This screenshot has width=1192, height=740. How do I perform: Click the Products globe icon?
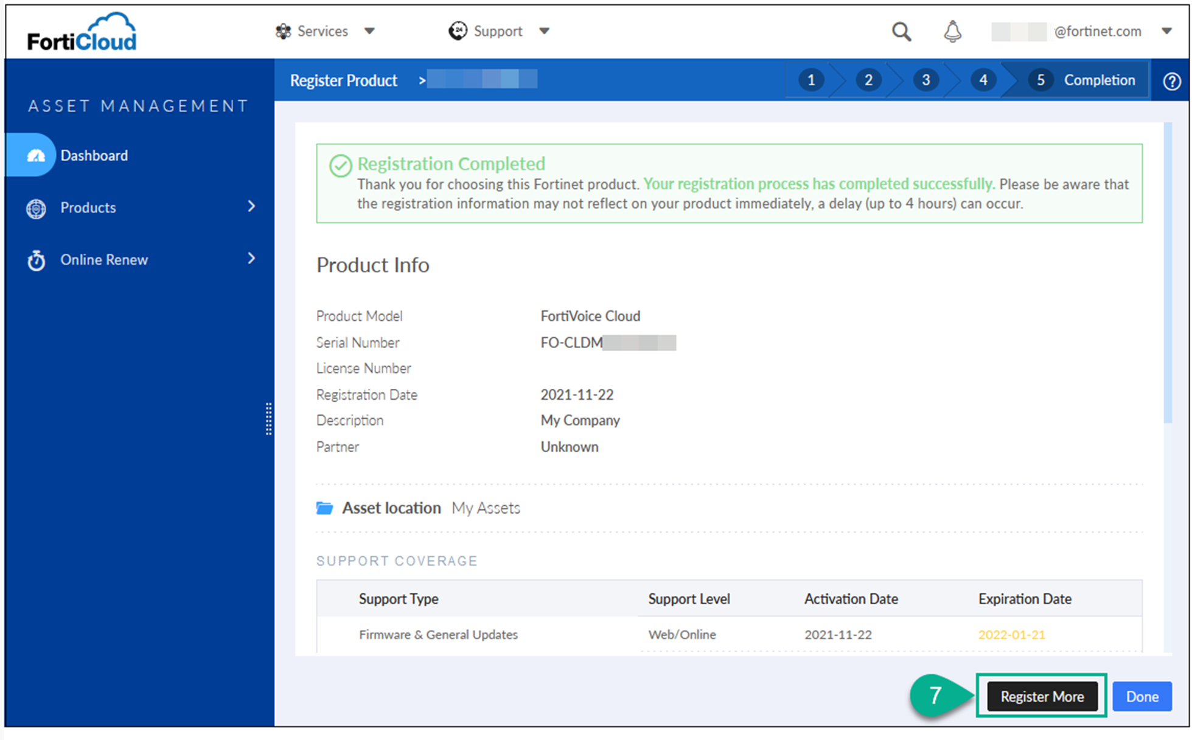pos(36,208)
